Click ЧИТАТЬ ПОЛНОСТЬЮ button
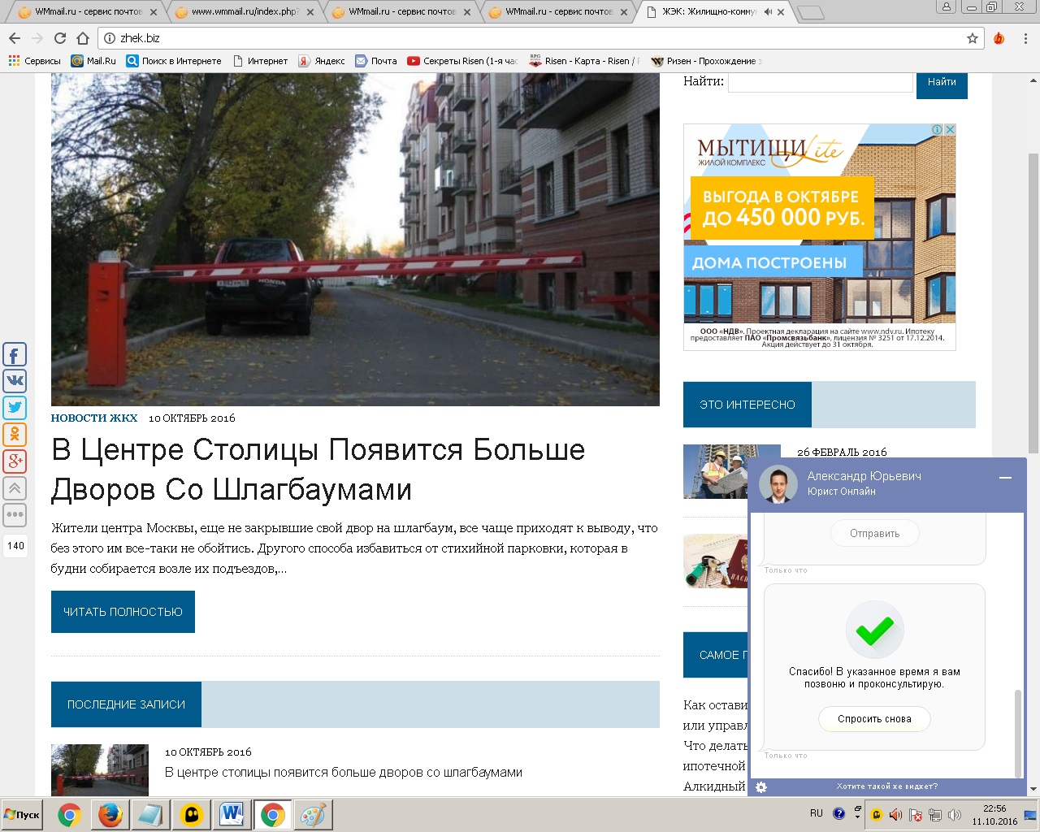This screenshot has width=1040, height=832. [123, 612]
